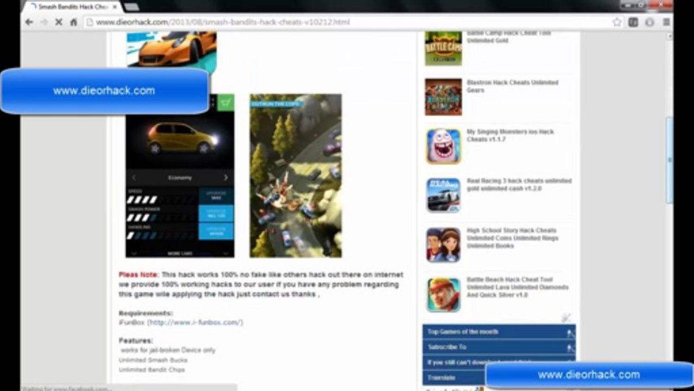Go to the browser home page icon

pyautogui.click(x=74, y=22)
